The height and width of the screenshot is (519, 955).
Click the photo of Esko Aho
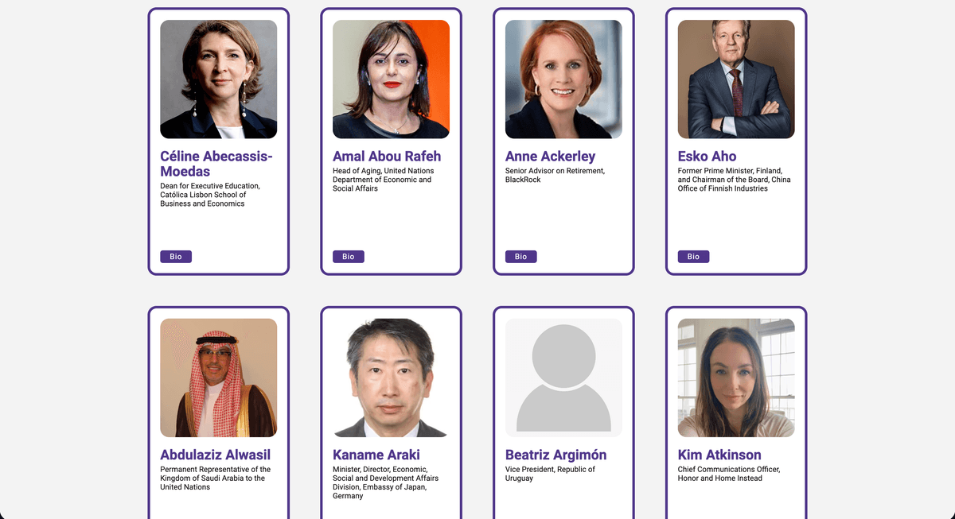coord(735,79)
